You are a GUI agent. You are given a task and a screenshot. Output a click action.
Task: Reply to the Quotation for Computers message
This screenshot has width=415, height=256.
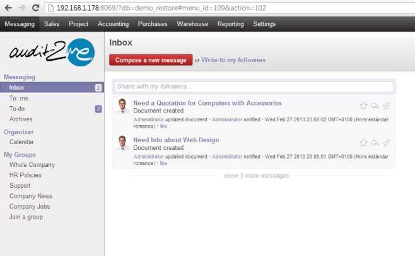[x=375, y=106]
